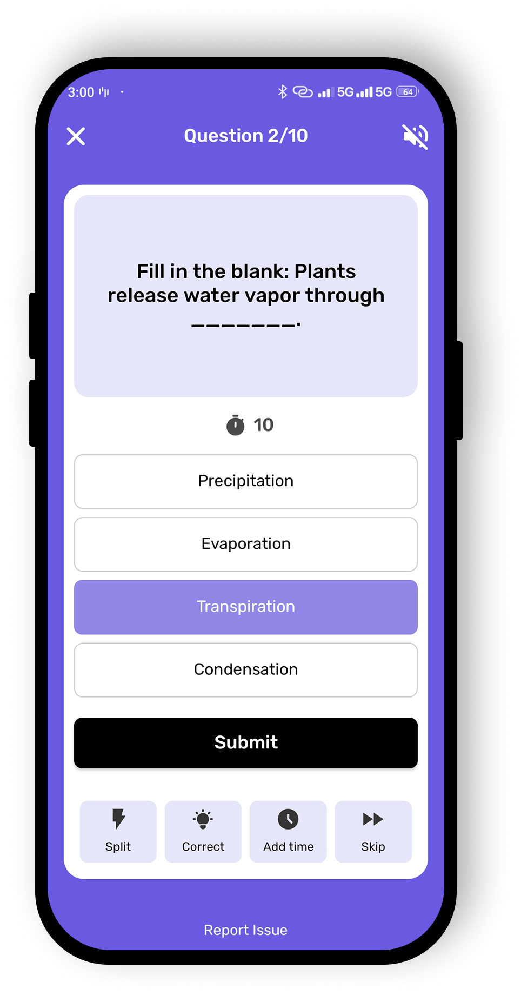The width and height of the screenshot is (521, 995).
Task: Pick the Transpiration answer option
Action: tap(246, 607)
